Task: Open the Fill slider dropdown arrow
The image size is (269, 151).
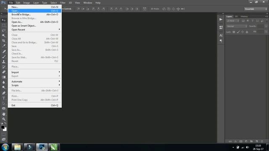Action: click(x=266, y=32)
